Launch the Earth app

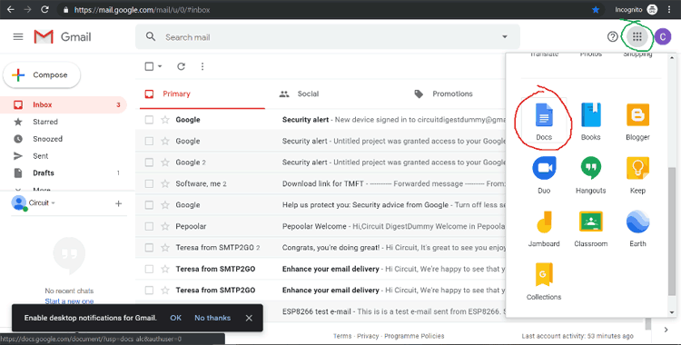click(637, 228)
